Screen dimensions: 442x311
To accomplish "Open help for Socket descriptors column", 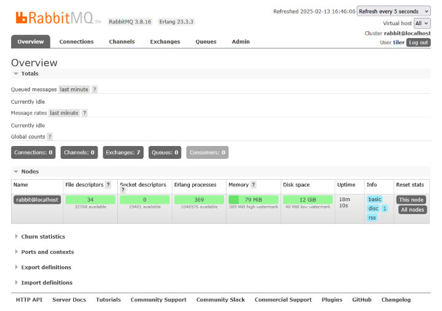I will pyautogui.click(x=123, y=190).
